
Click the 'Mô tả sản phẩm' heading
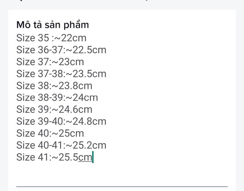(52, 25)
